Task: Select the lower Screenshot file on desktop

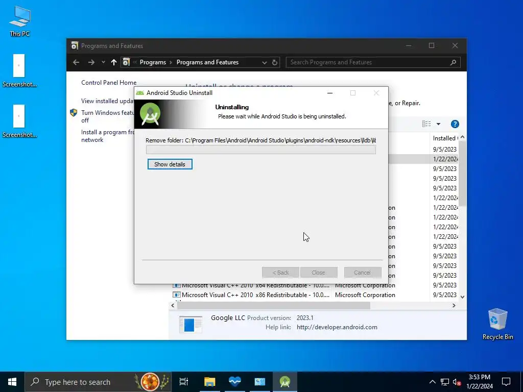Action: [19, 121]
